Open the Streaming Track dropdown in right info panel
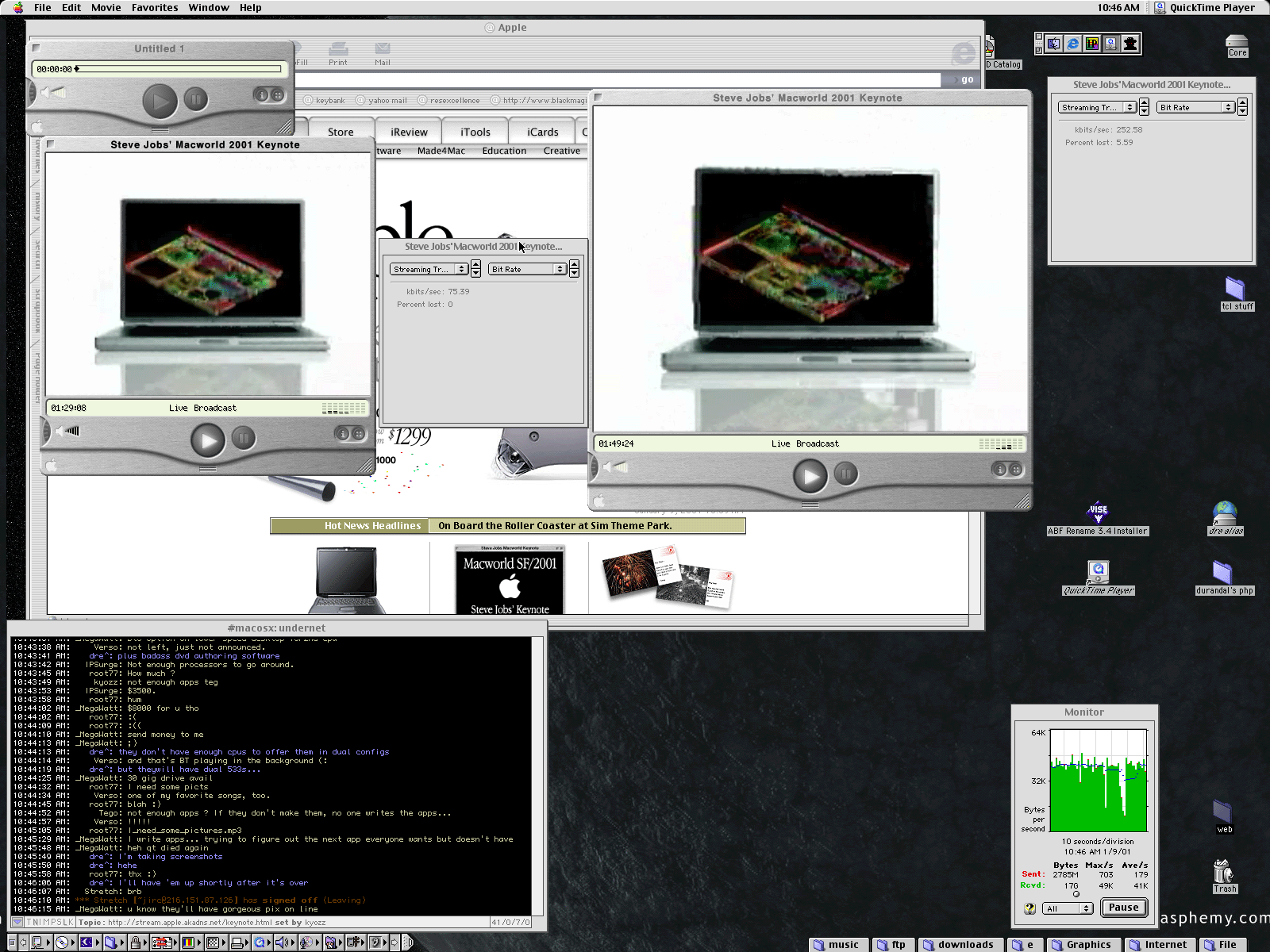1270x952 pixels. (x=1099, y=107)
